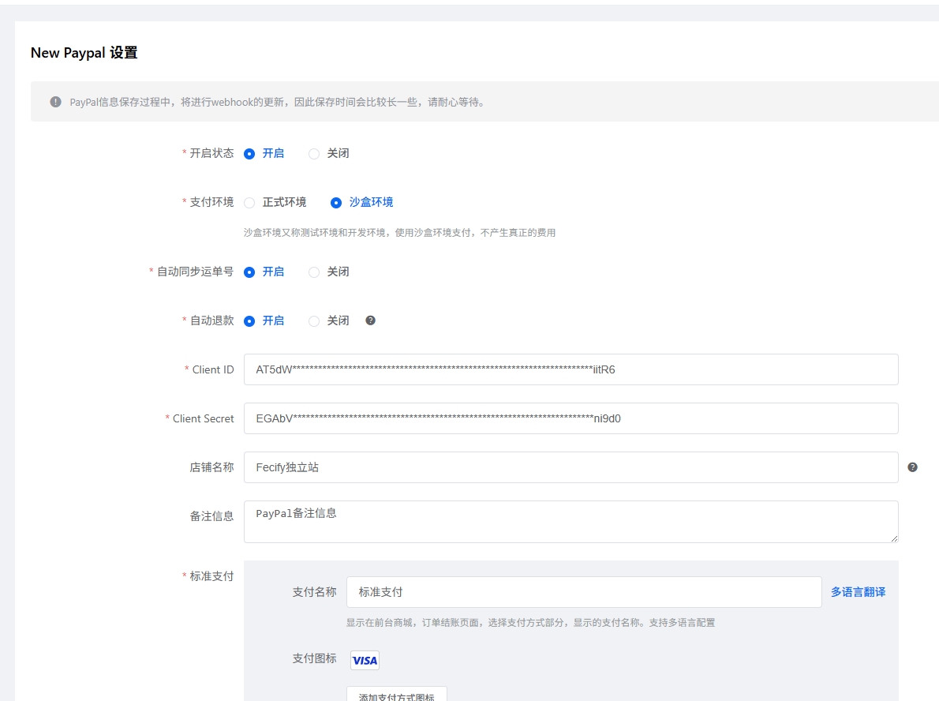The height and width of the screenshot is (701, 939).
Task: Turn off 自动退款 option
Action: pos(314,321)
